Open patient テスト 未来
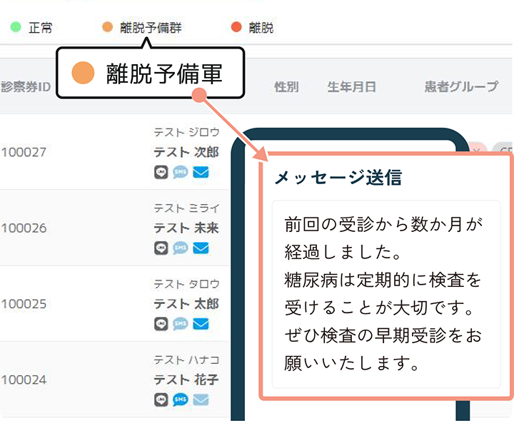 click(186, 228)
